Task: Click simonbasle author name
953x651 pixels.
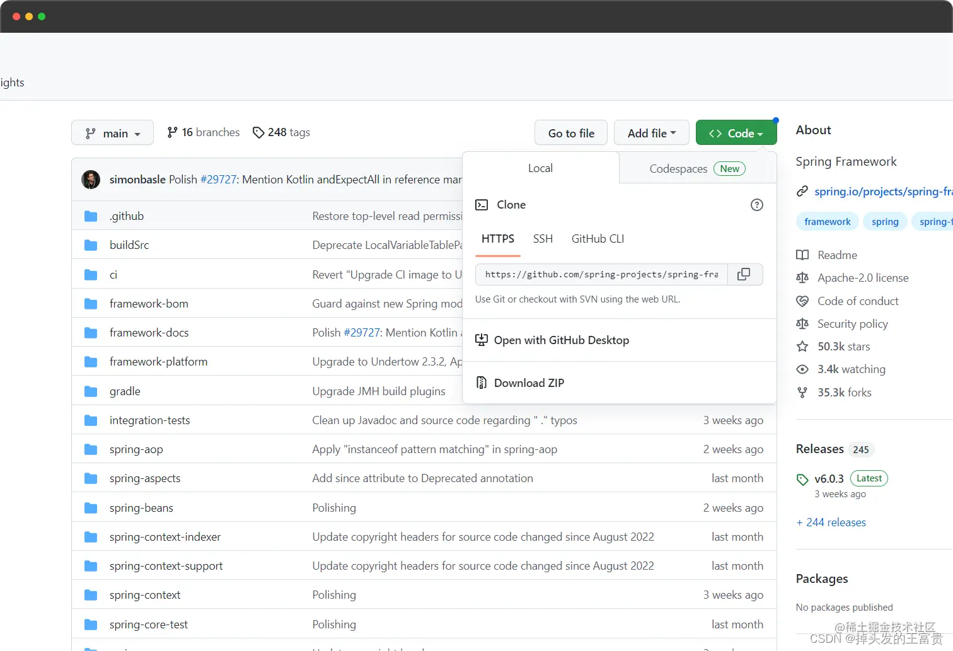Action: tap(137, 180)
